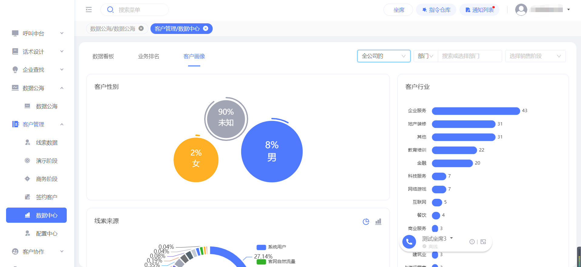Collapse the sidebar with the menu fold icon
Viewport: 581px width, 267px height.
[x=89, y=10]
